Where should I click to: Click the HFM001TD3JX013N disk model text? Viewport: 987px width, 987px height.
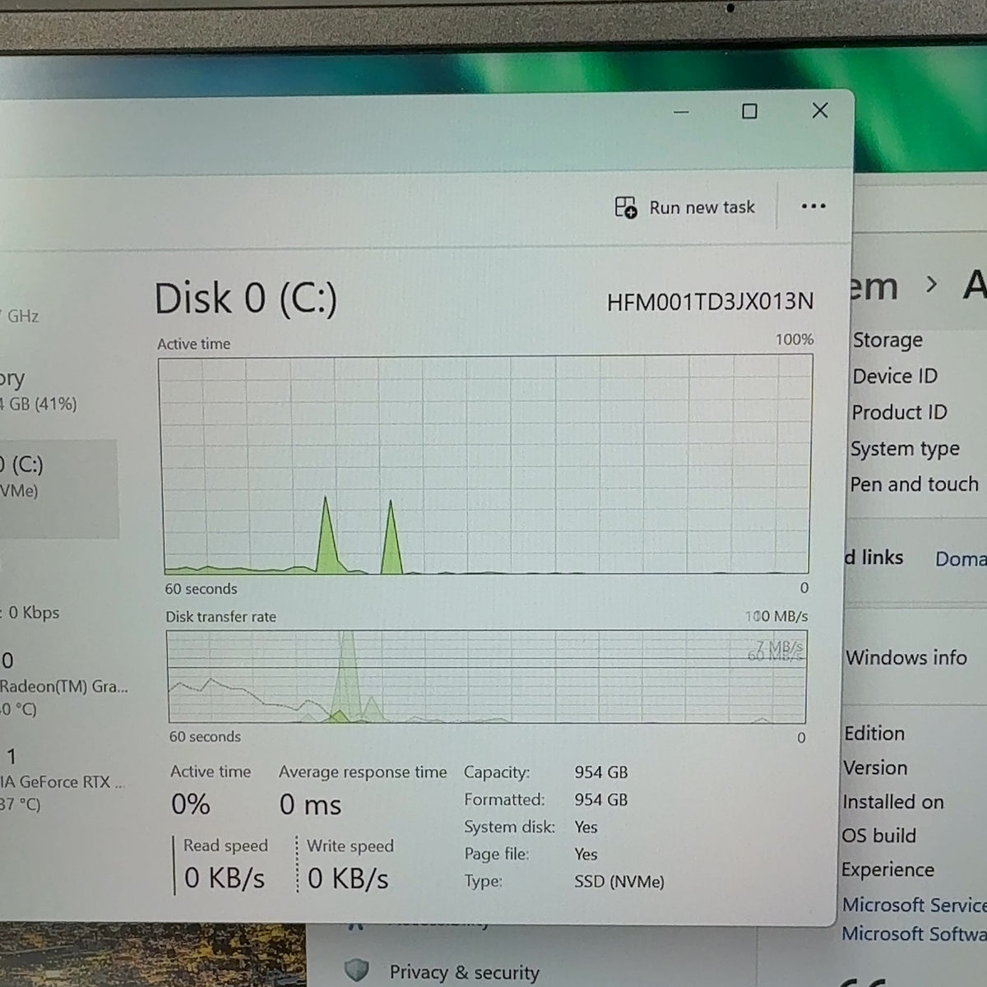710,302
